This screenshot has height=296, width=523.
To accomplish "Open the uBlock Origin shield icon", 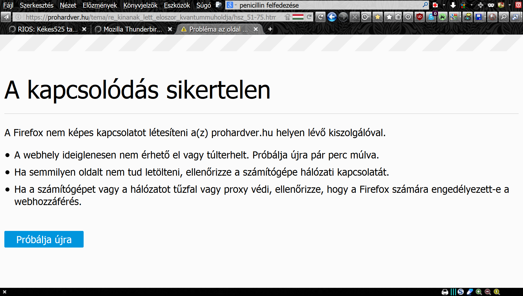I will (x=419, y=17).
